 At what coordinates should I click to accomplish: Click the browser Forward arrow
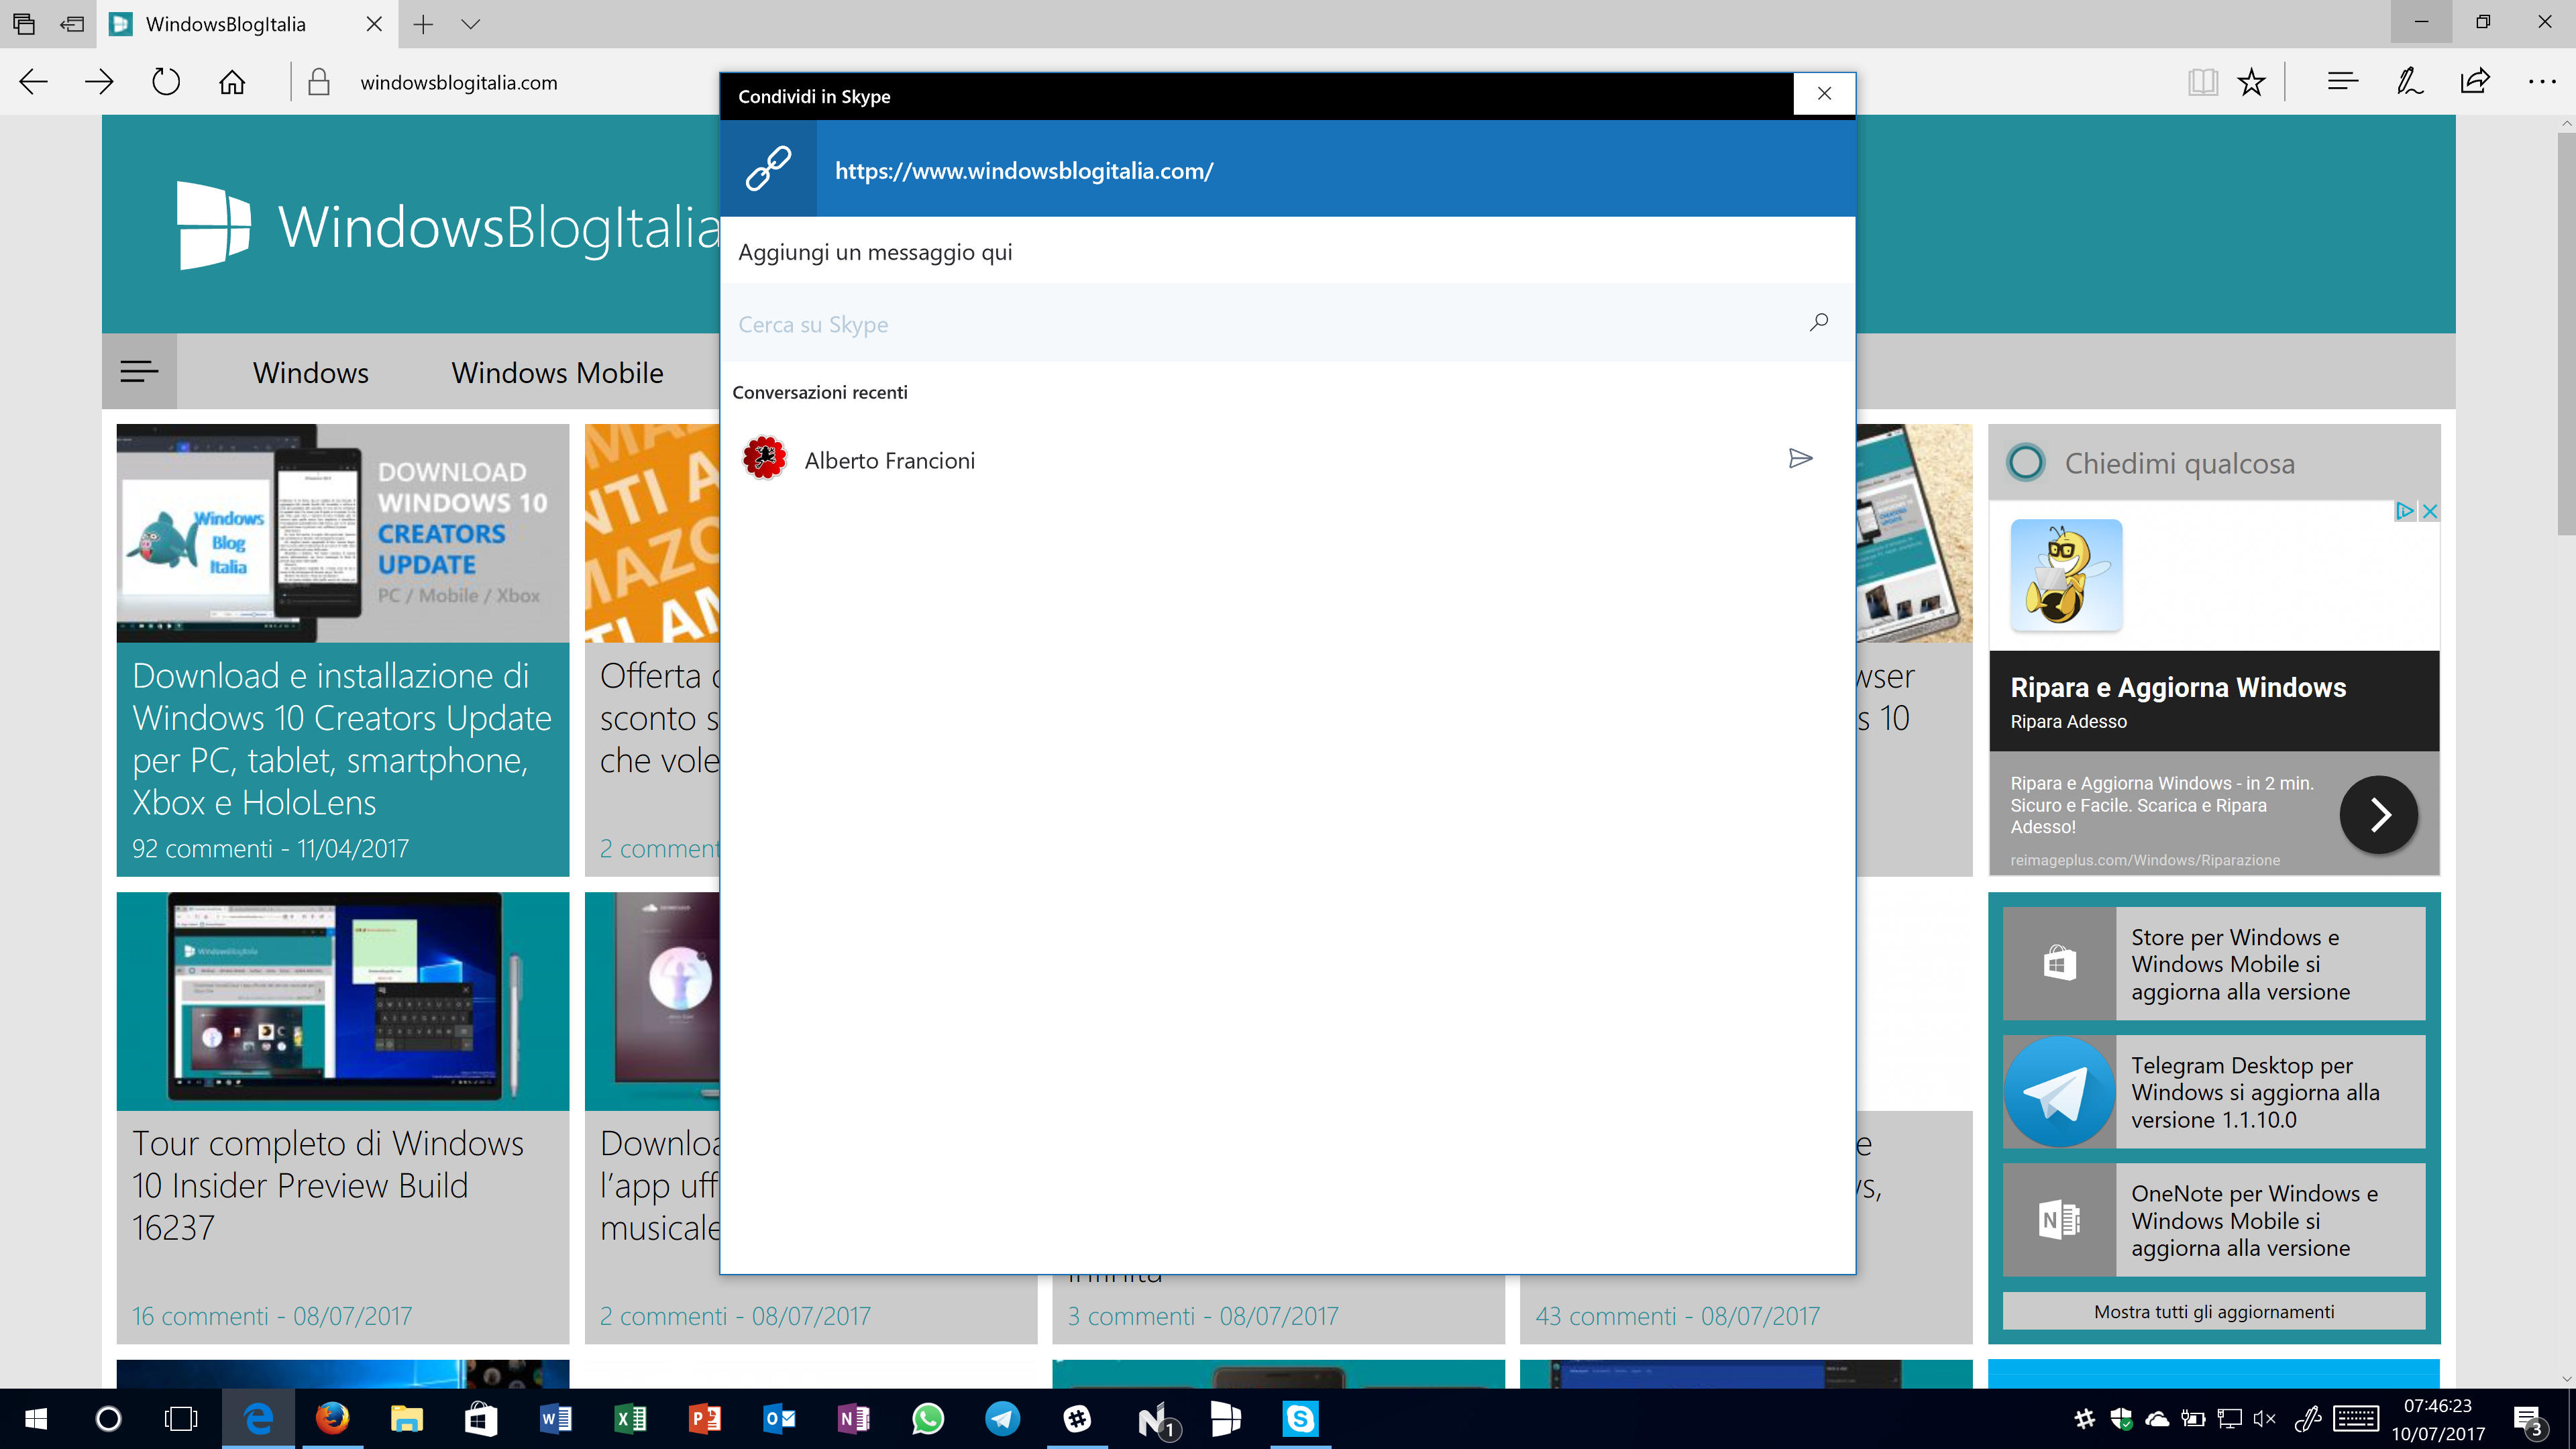coord(99,82)
